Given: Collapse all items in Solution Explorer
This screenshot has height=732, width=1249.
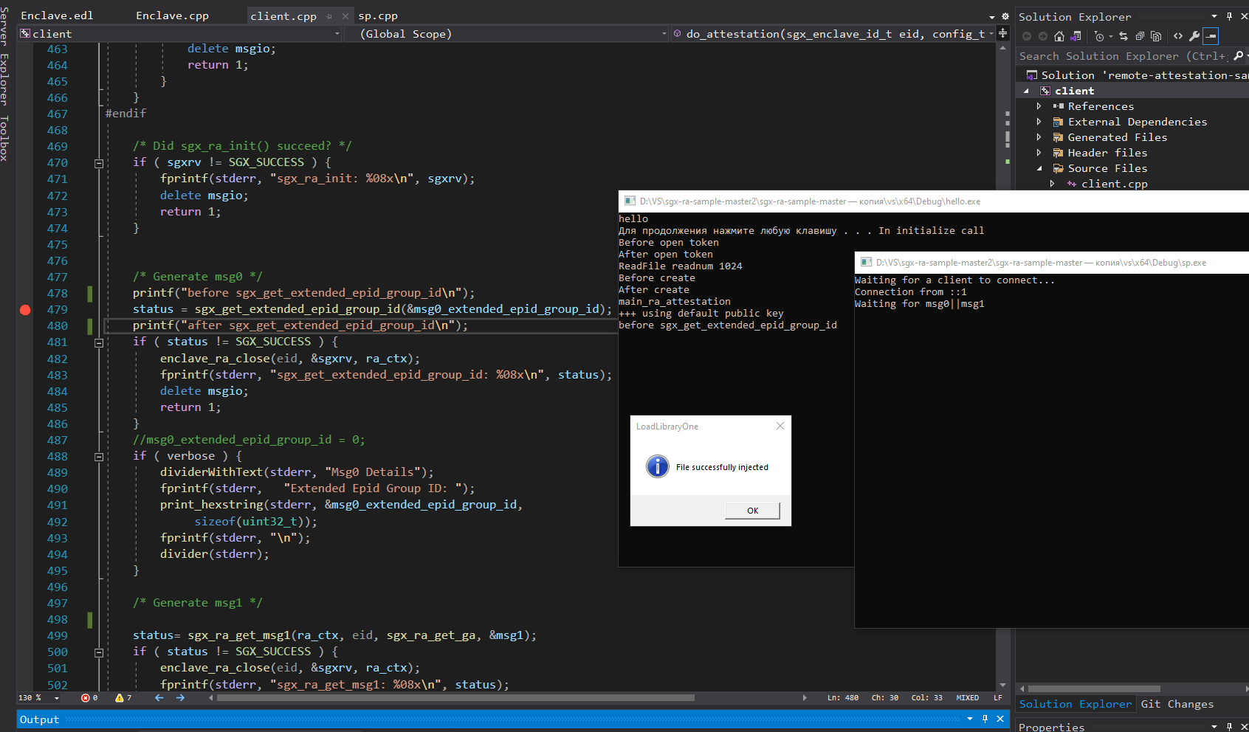Looking at the screenshot, I should click(1141, 35).
